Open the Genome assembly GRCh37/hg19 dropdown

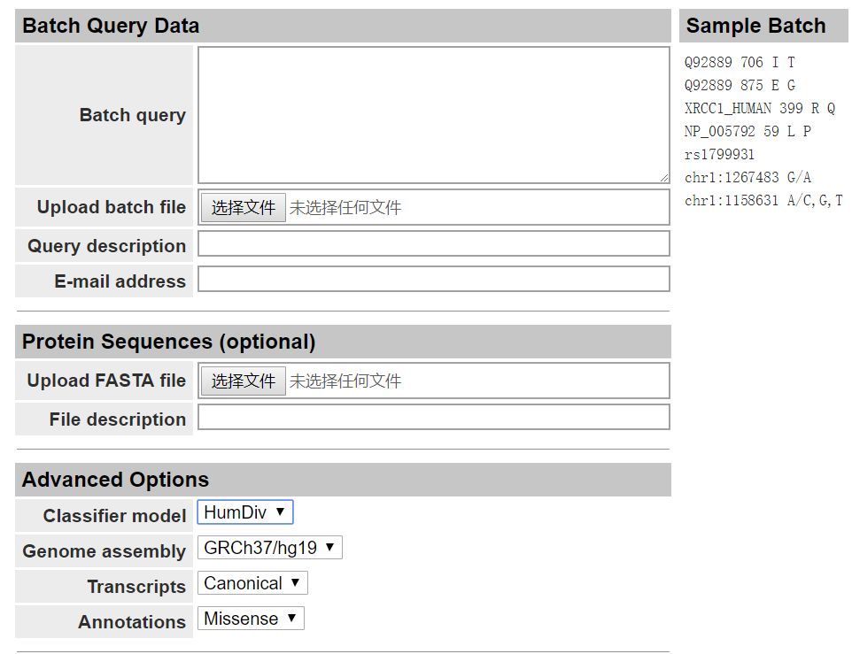pos(269,548)
